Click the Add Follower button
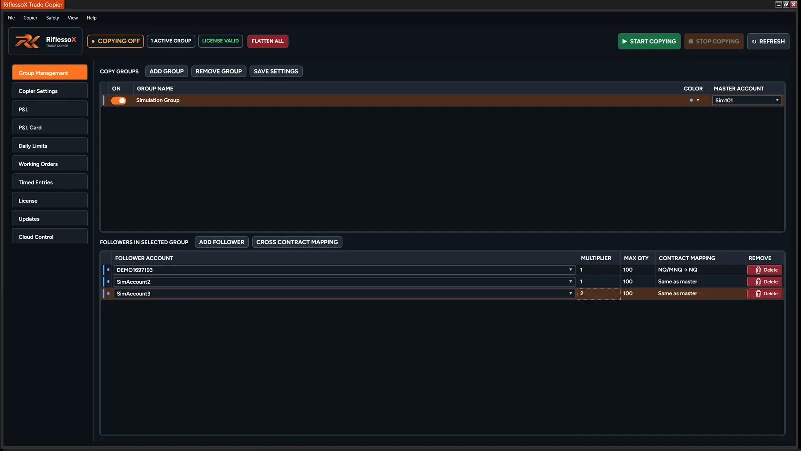The width and height of the screenshot is (801, 451). click(222, 242)
